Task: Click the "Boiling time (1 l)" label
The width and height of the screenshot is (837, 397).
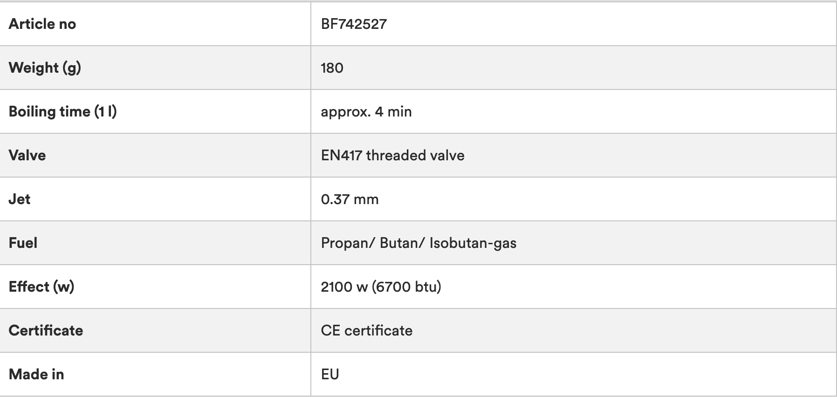Action: click(x=62, y=111)
